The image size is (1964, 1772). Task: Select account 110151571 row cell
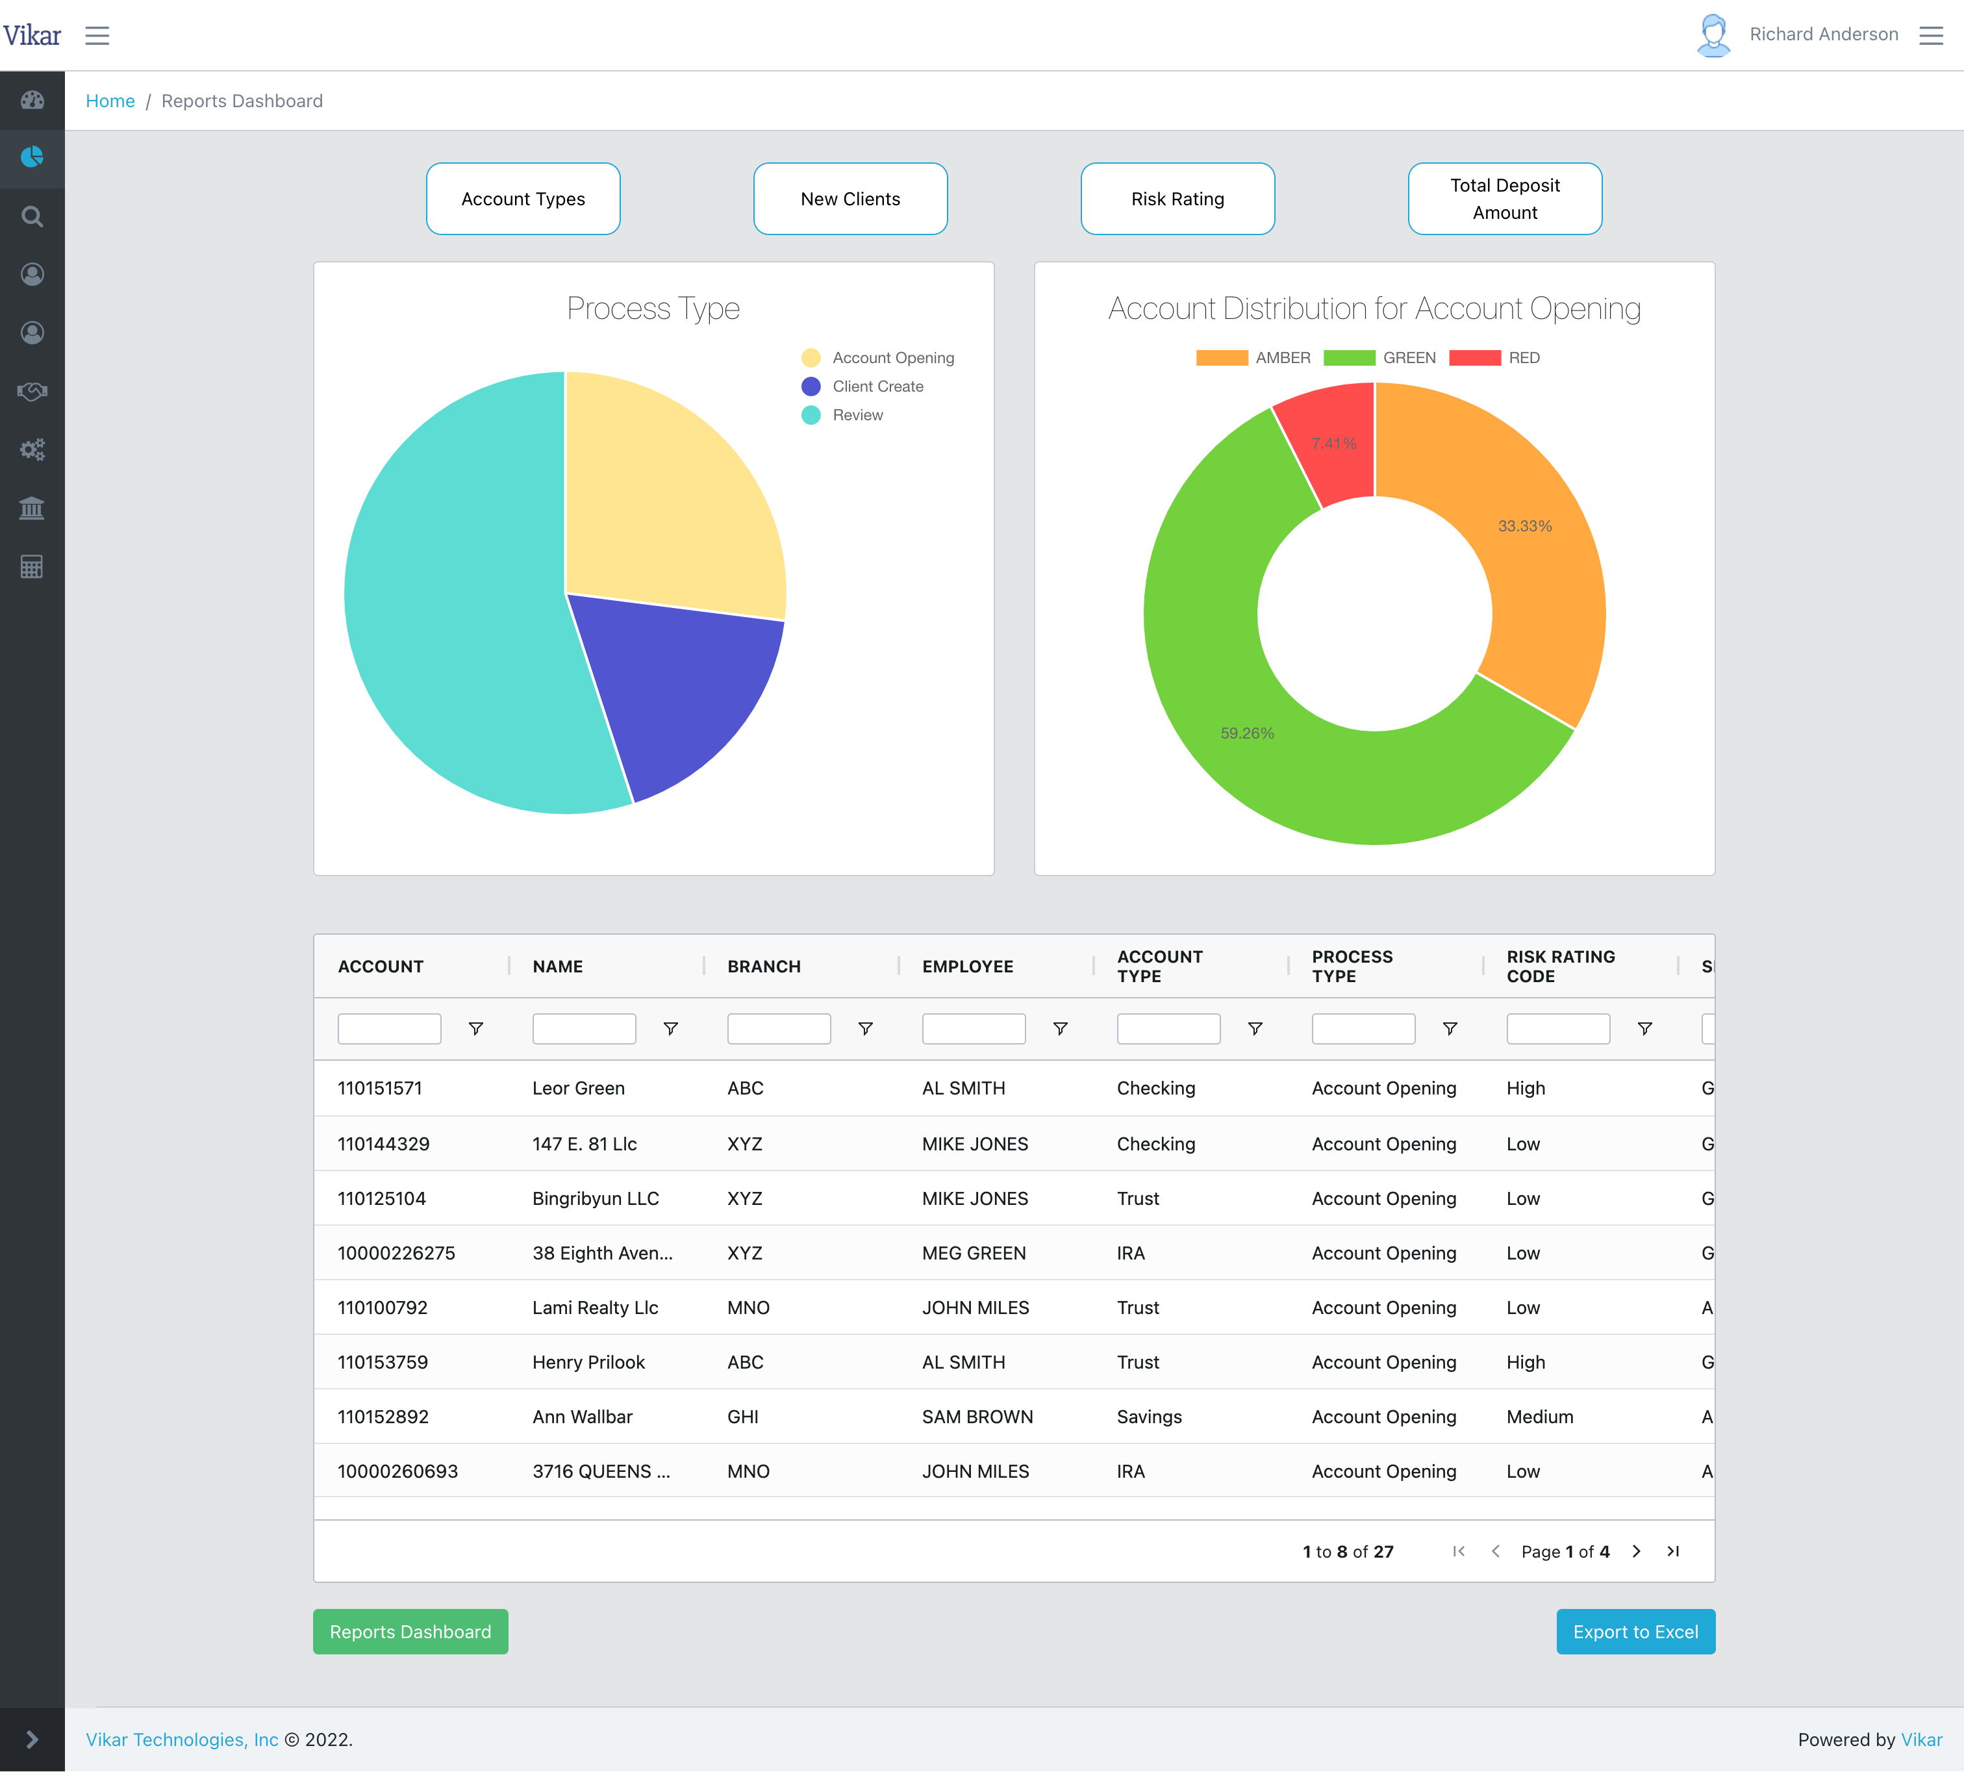tap(381, 1089)
